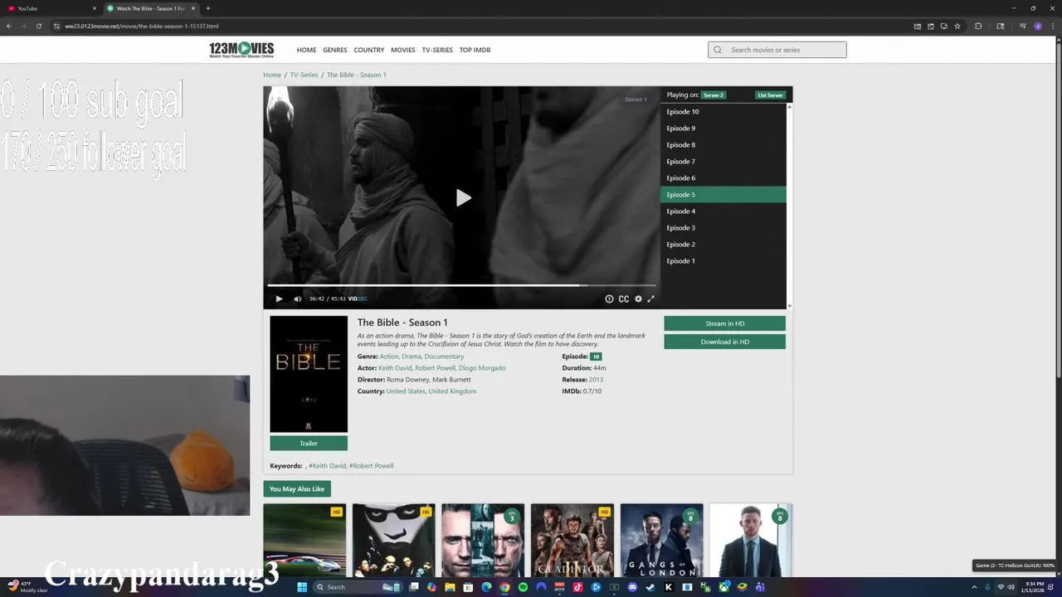Open the GENRES menu

click(335, 50)
